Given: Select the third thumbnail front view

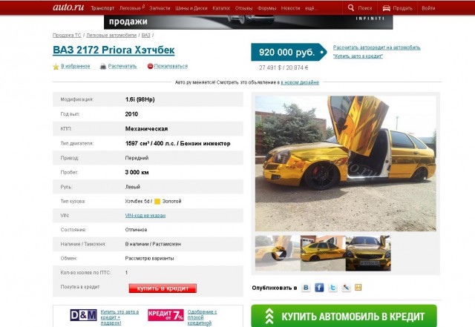Looking at the screenshot, I should coord(368,253).
